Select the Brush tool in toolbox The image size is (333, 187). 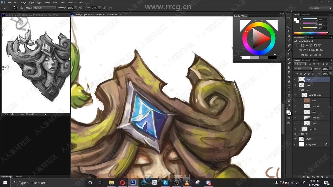point(289,50)
